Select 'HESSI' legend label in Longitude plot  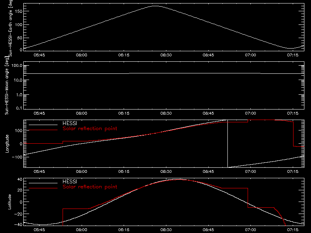[x=70, y=123]
